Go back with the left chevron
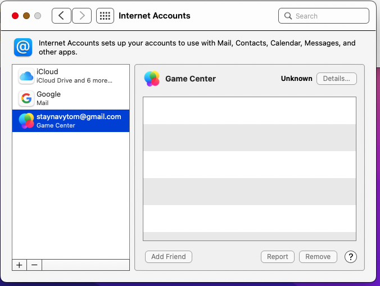The image size is (380, 286). pyautogui.click(x=61, y=16)
